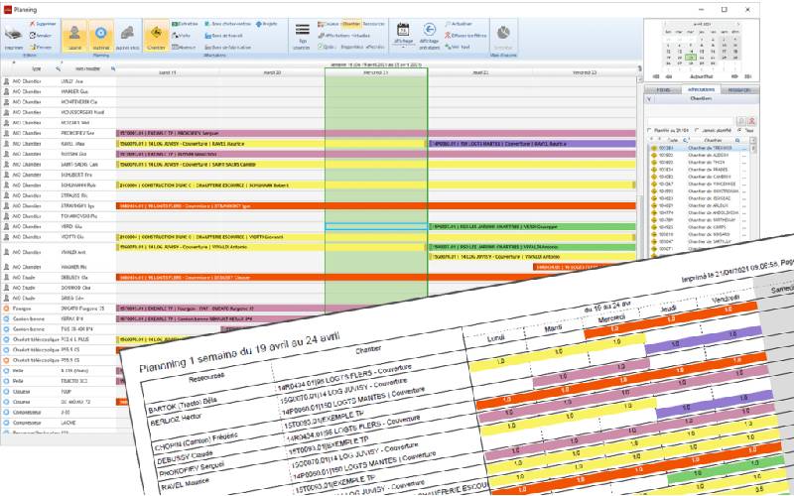Click the red clear-search icon in Chantiers panel
794x496 pixels.
click(x=752, y=121)
